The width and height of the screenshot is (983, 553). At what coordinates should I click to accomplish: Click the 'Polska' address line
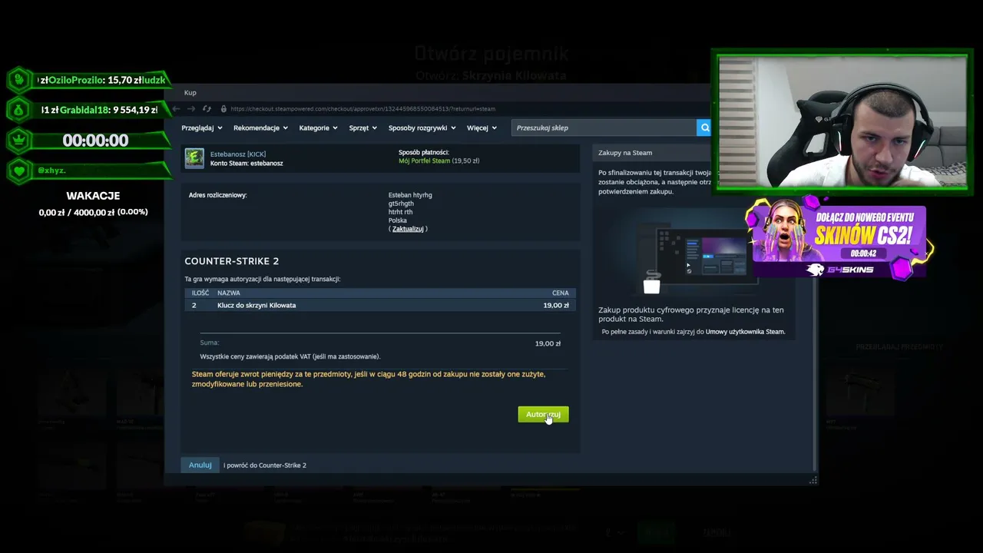click(398, 220)
